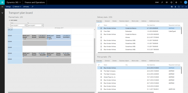Image resolution: width=188 pixels, height=93 pixels.
Task: Click the AWPE6M link in first delivery row
Action: [x=171, y=28]
